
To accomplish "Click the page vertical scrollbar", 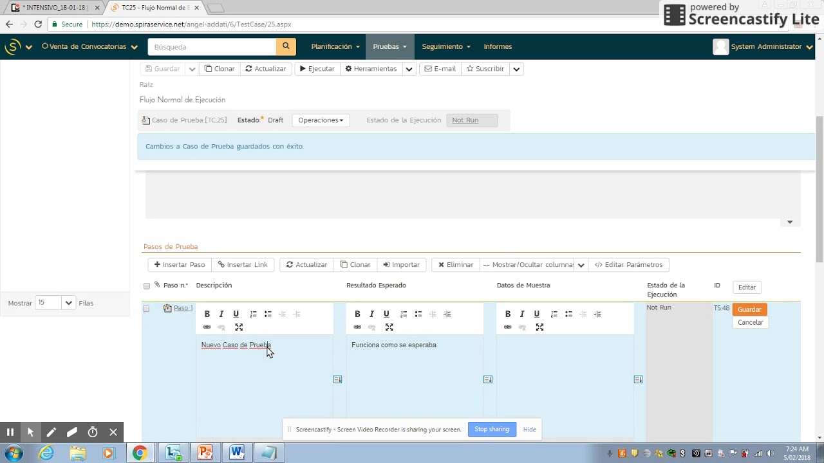I will tap(819, 189).
